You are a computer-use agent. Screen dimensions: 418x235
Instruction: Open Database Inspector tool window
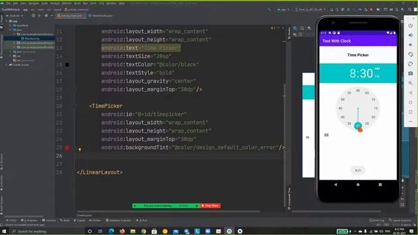pos(119,221)
